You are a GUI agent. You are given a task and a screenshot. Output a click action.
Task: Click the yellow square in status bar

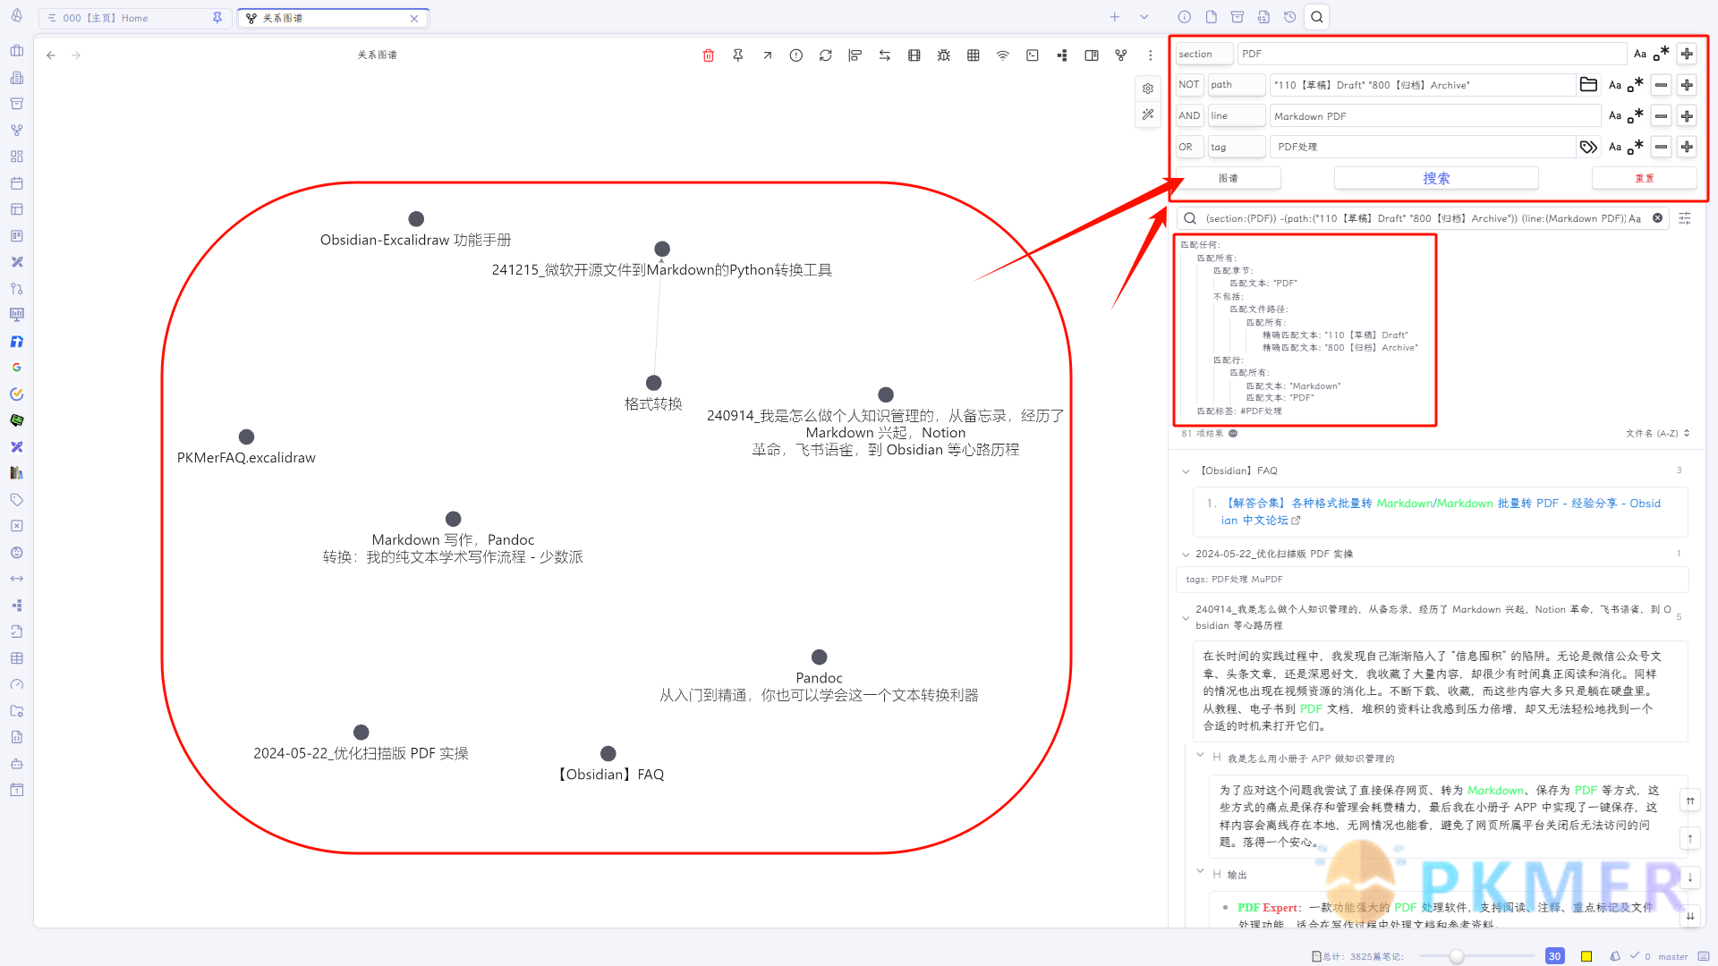pyautogui.click(x=1586, y=956)
